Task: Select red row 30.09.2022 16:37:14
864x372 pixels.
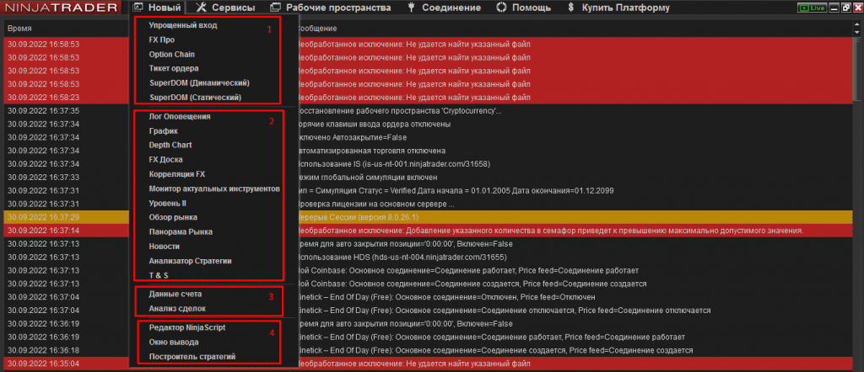Action: pos(428,231)
